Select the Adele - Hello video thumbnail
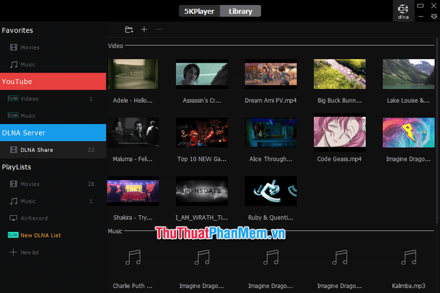The height and width of the screenshot is (293, 440). 133,74
